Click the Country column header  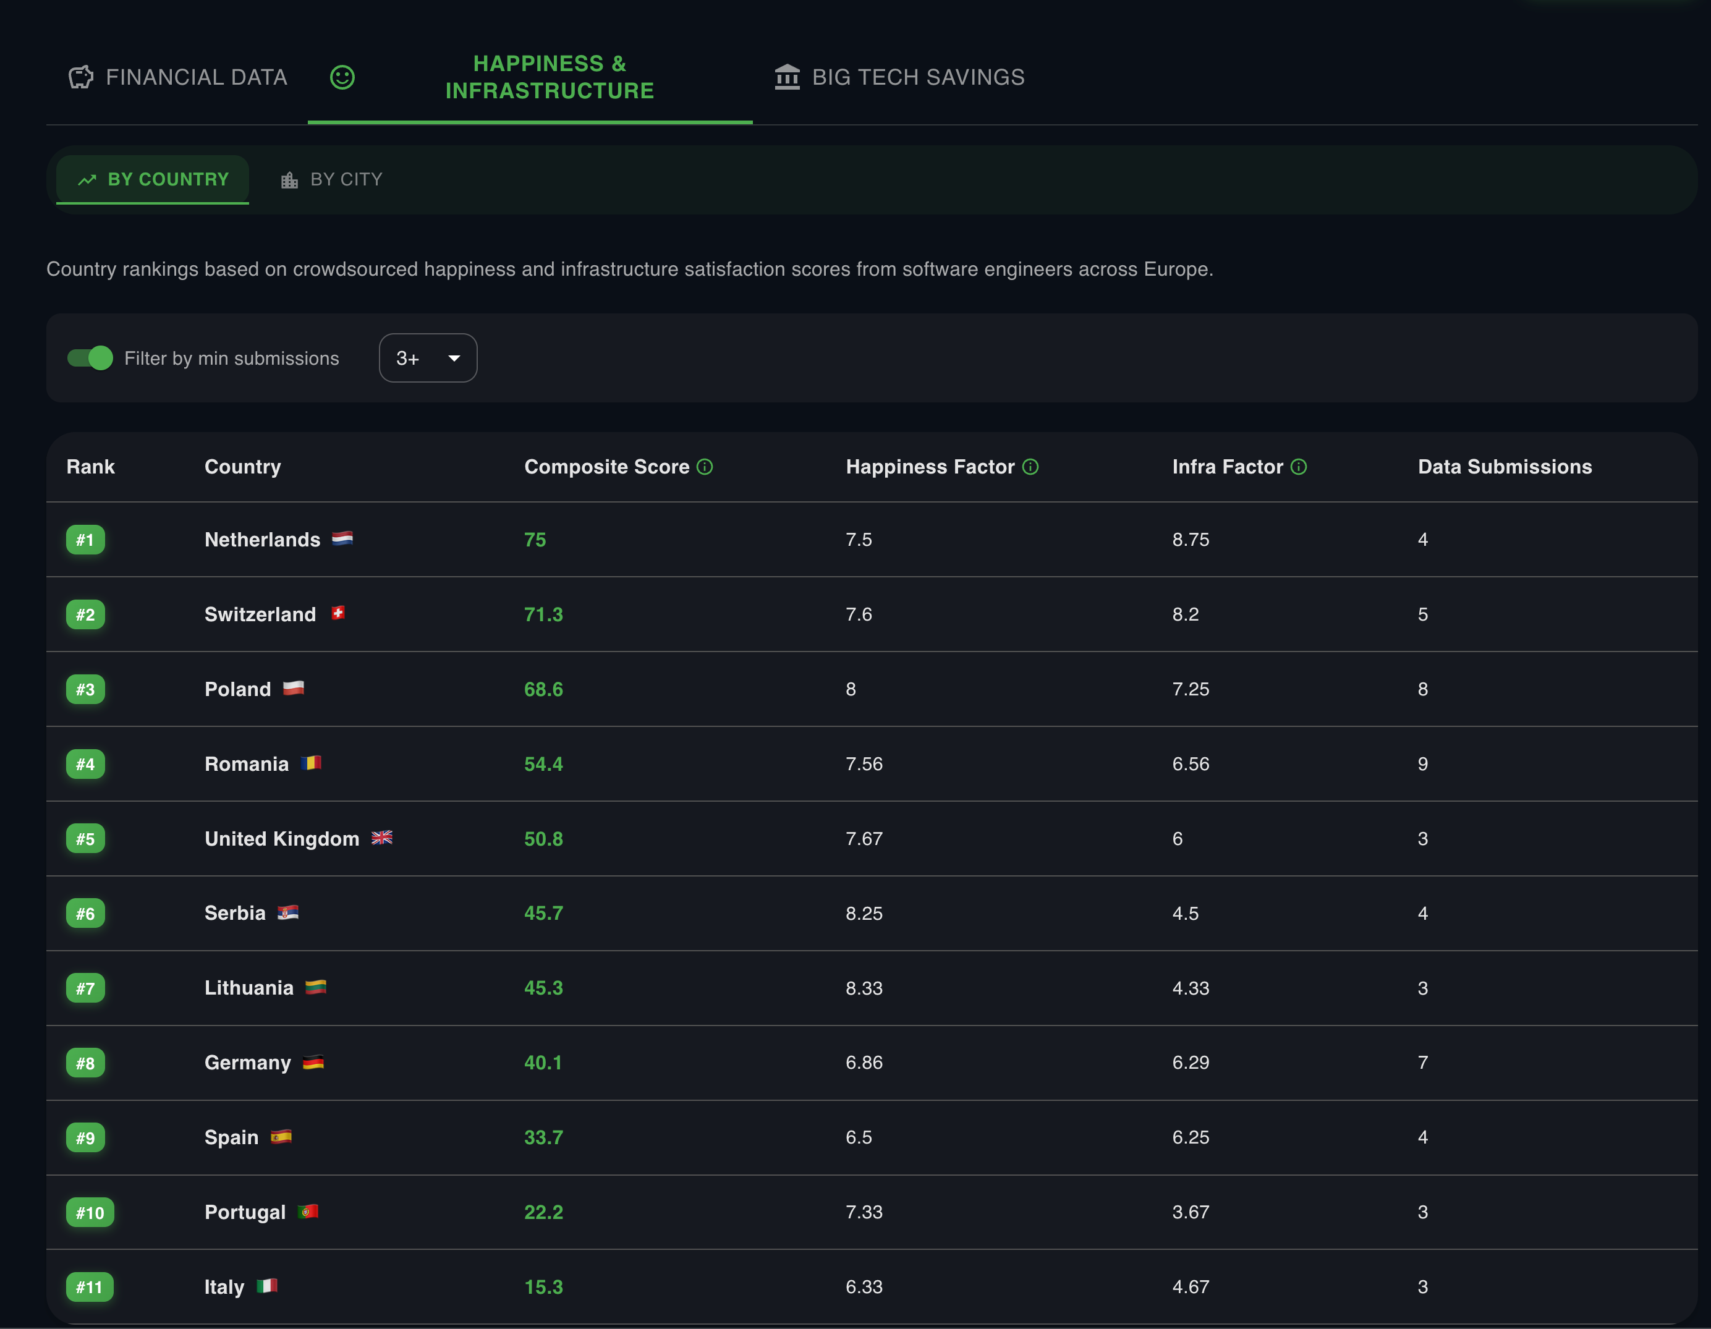click(242, 467)
